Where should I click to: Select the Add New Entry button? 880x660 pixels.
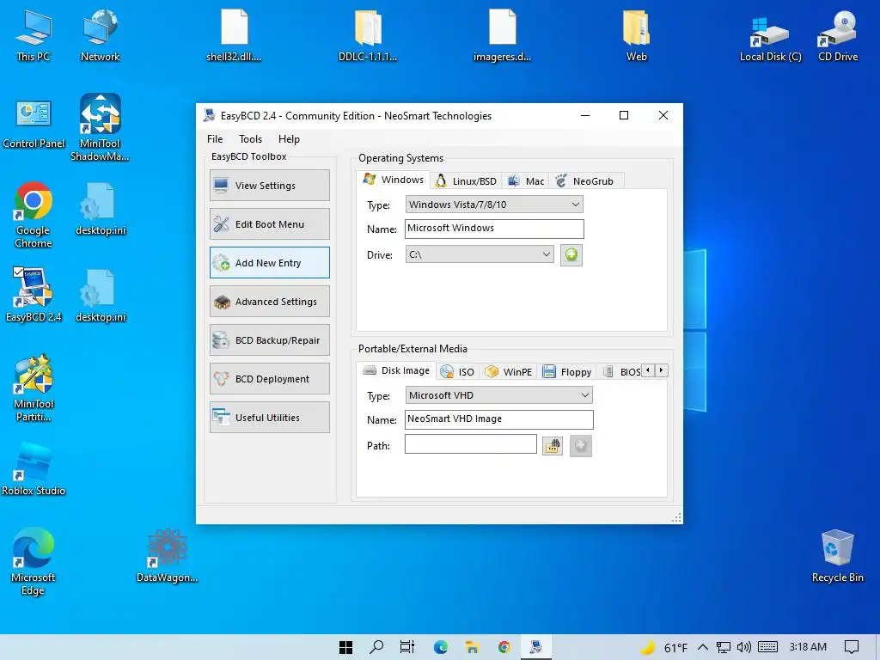coord(269,263)
